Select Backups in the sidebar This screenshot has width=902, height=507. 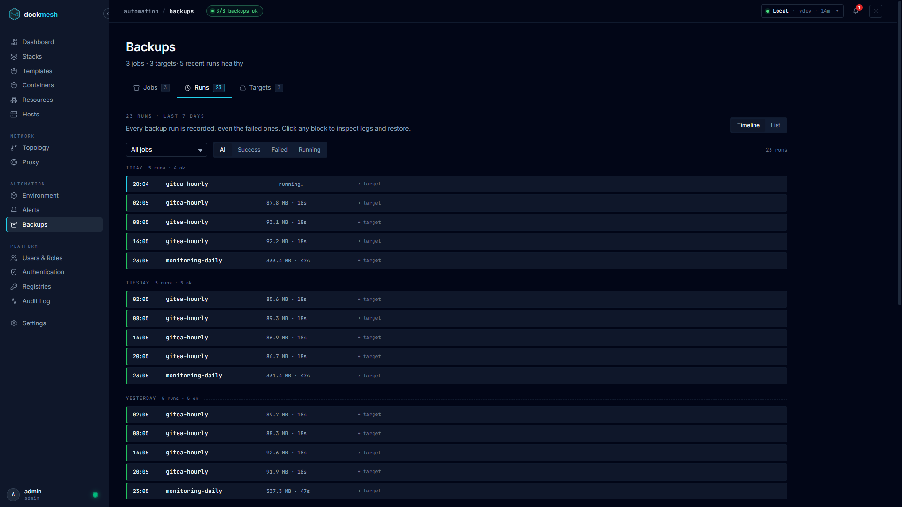pyautogui.click(x=54, y=225)
